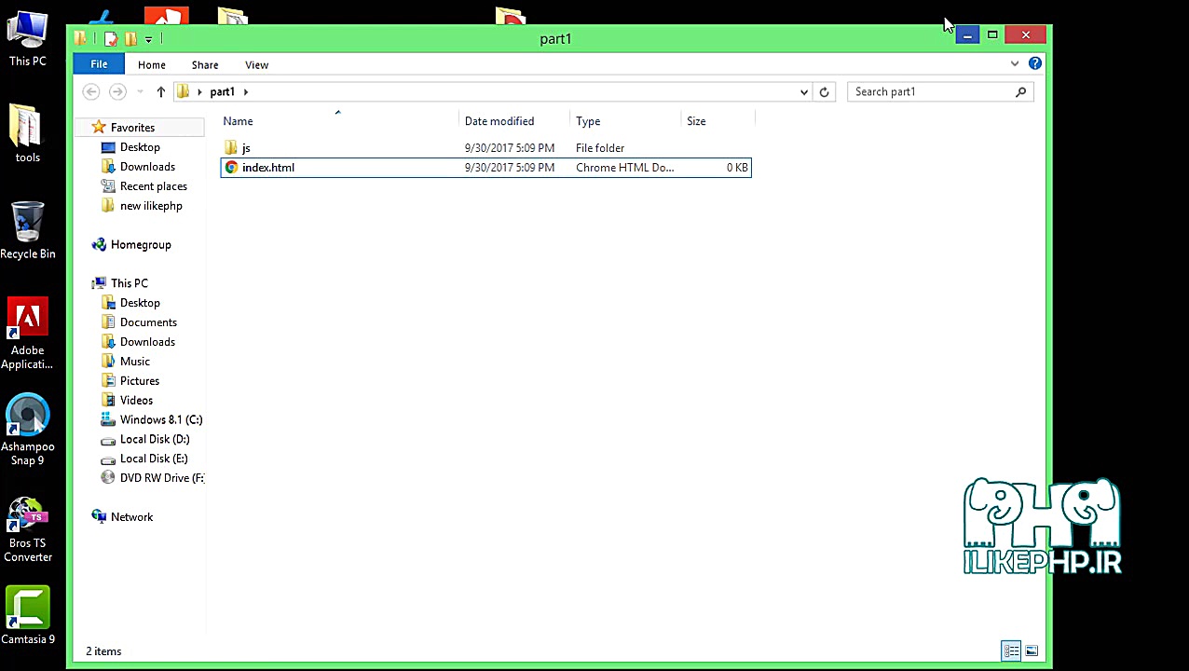Open the Home ribbon tab
Image resolution: width=1189 pixels, height=671 pixels.
pyautogui.click(x=151, y=64)
